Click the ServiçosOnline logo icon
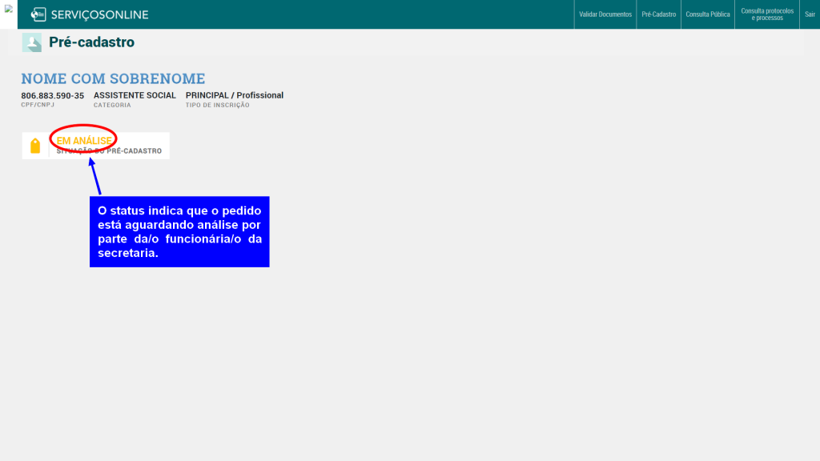This screenshot has height=461, width=820. [38, 14]
